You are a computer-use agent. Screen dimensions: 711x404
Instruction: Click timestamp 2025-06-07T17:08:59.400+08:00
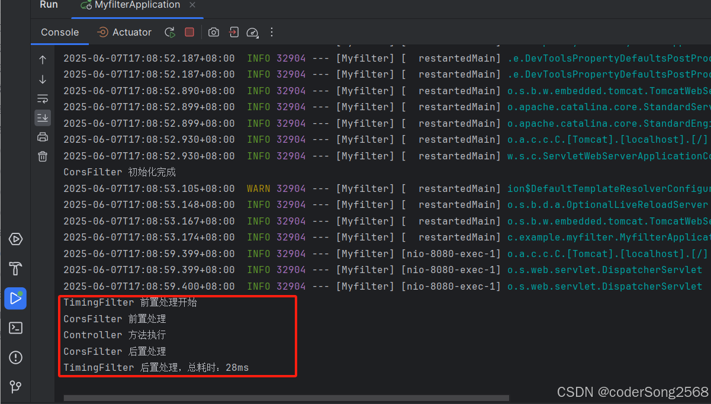click(149, 286)
